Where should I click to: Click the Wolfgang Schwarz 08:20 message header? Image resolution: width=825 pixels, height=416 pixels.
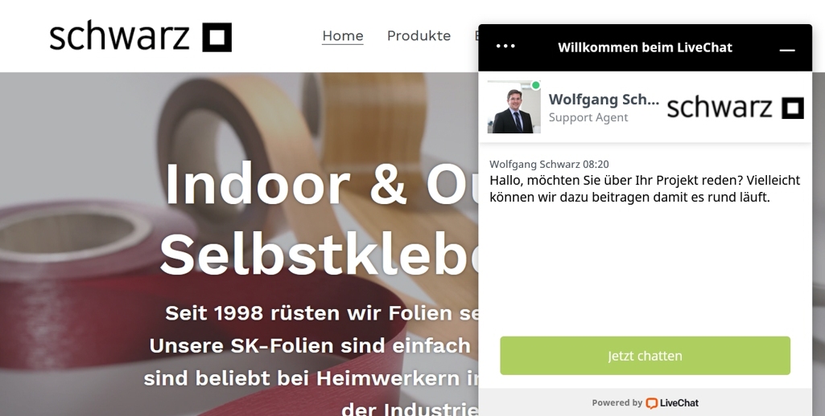[x=549, y=165]
